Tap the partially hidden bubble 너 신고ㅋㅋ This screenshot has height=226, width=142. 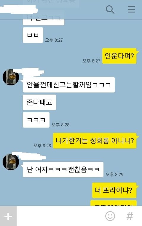44,20
